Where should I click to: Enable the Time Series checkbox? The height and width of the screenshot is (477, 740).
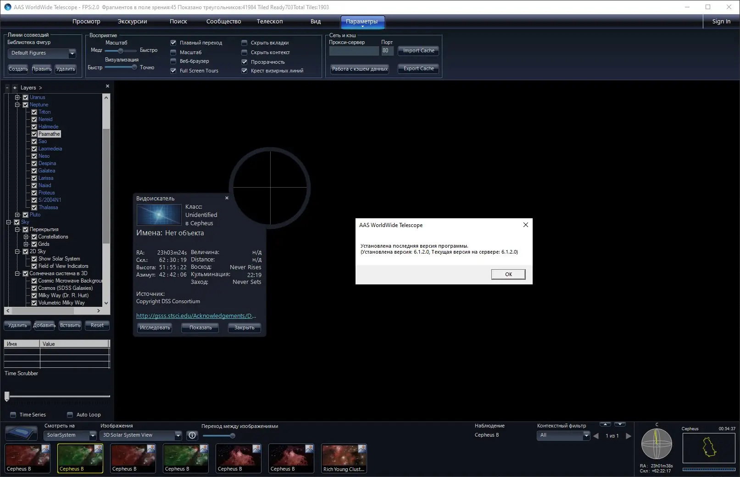tap(12, 415)
